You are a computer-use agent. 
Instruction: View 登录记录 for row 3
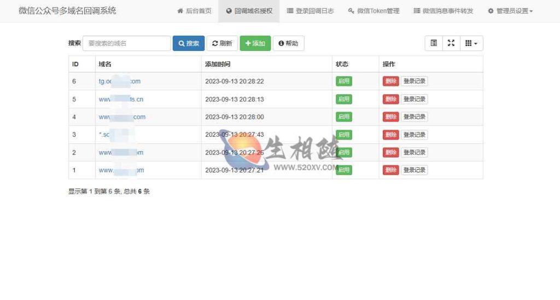(x=415, y=135)
